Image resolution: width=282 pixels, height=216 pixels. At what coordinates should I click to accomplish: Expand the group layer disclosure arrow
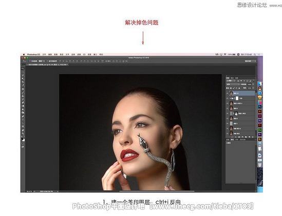230,98
